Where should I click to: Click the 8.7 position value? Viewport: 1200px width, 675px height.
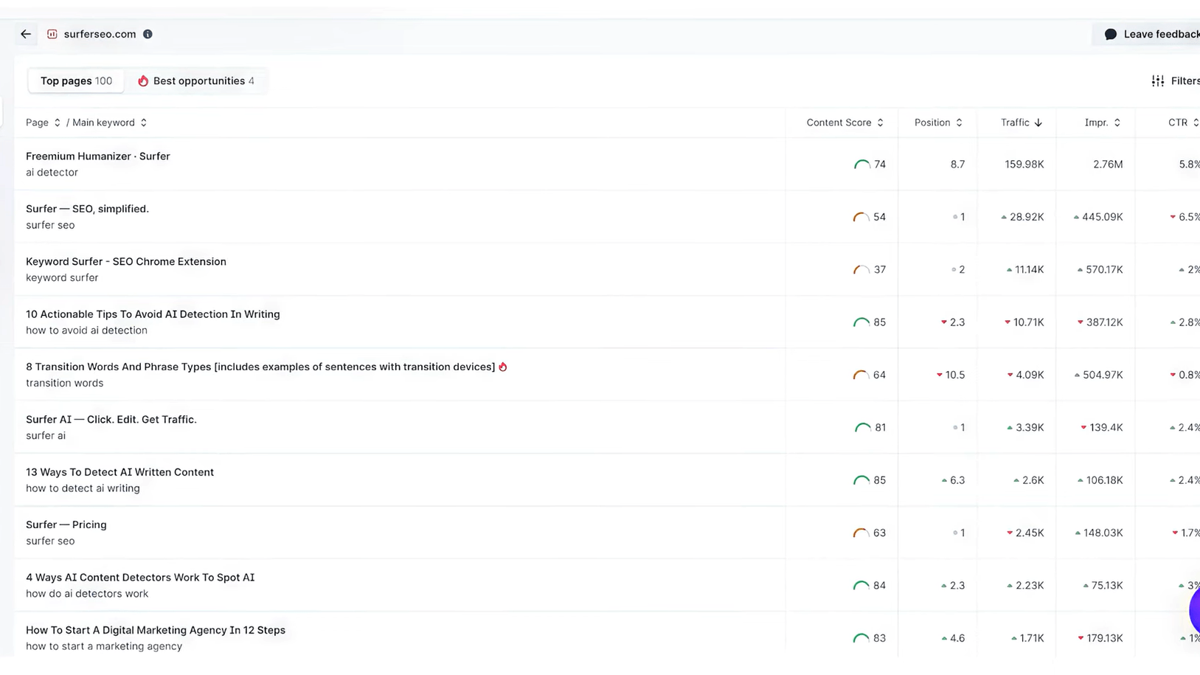pos(957,165)
